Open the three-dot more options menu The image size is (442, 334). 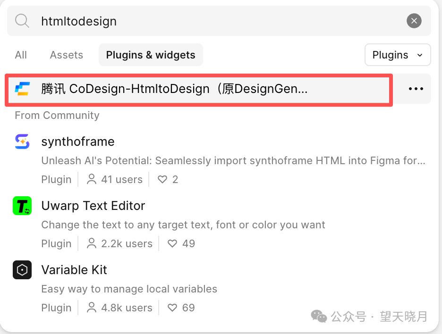[416, 89]
